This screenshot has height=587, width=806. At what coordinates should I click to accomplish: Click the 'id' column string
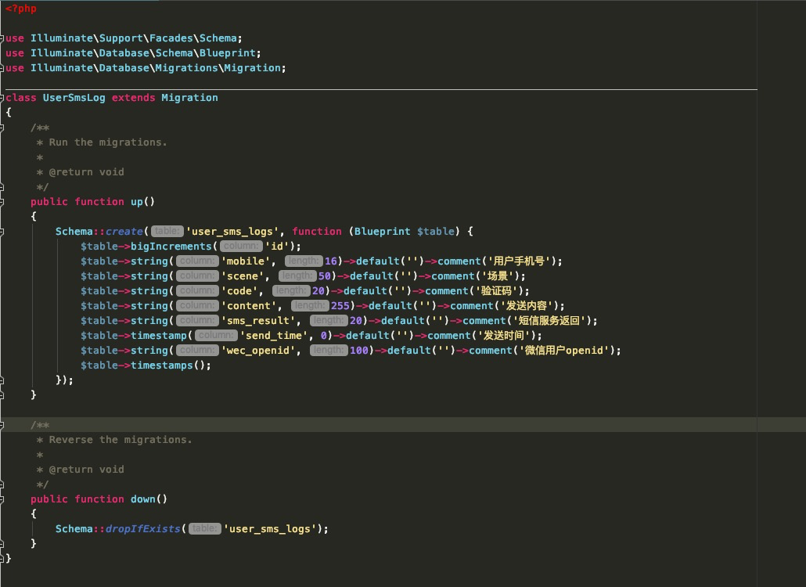click(x=277, y=247)
